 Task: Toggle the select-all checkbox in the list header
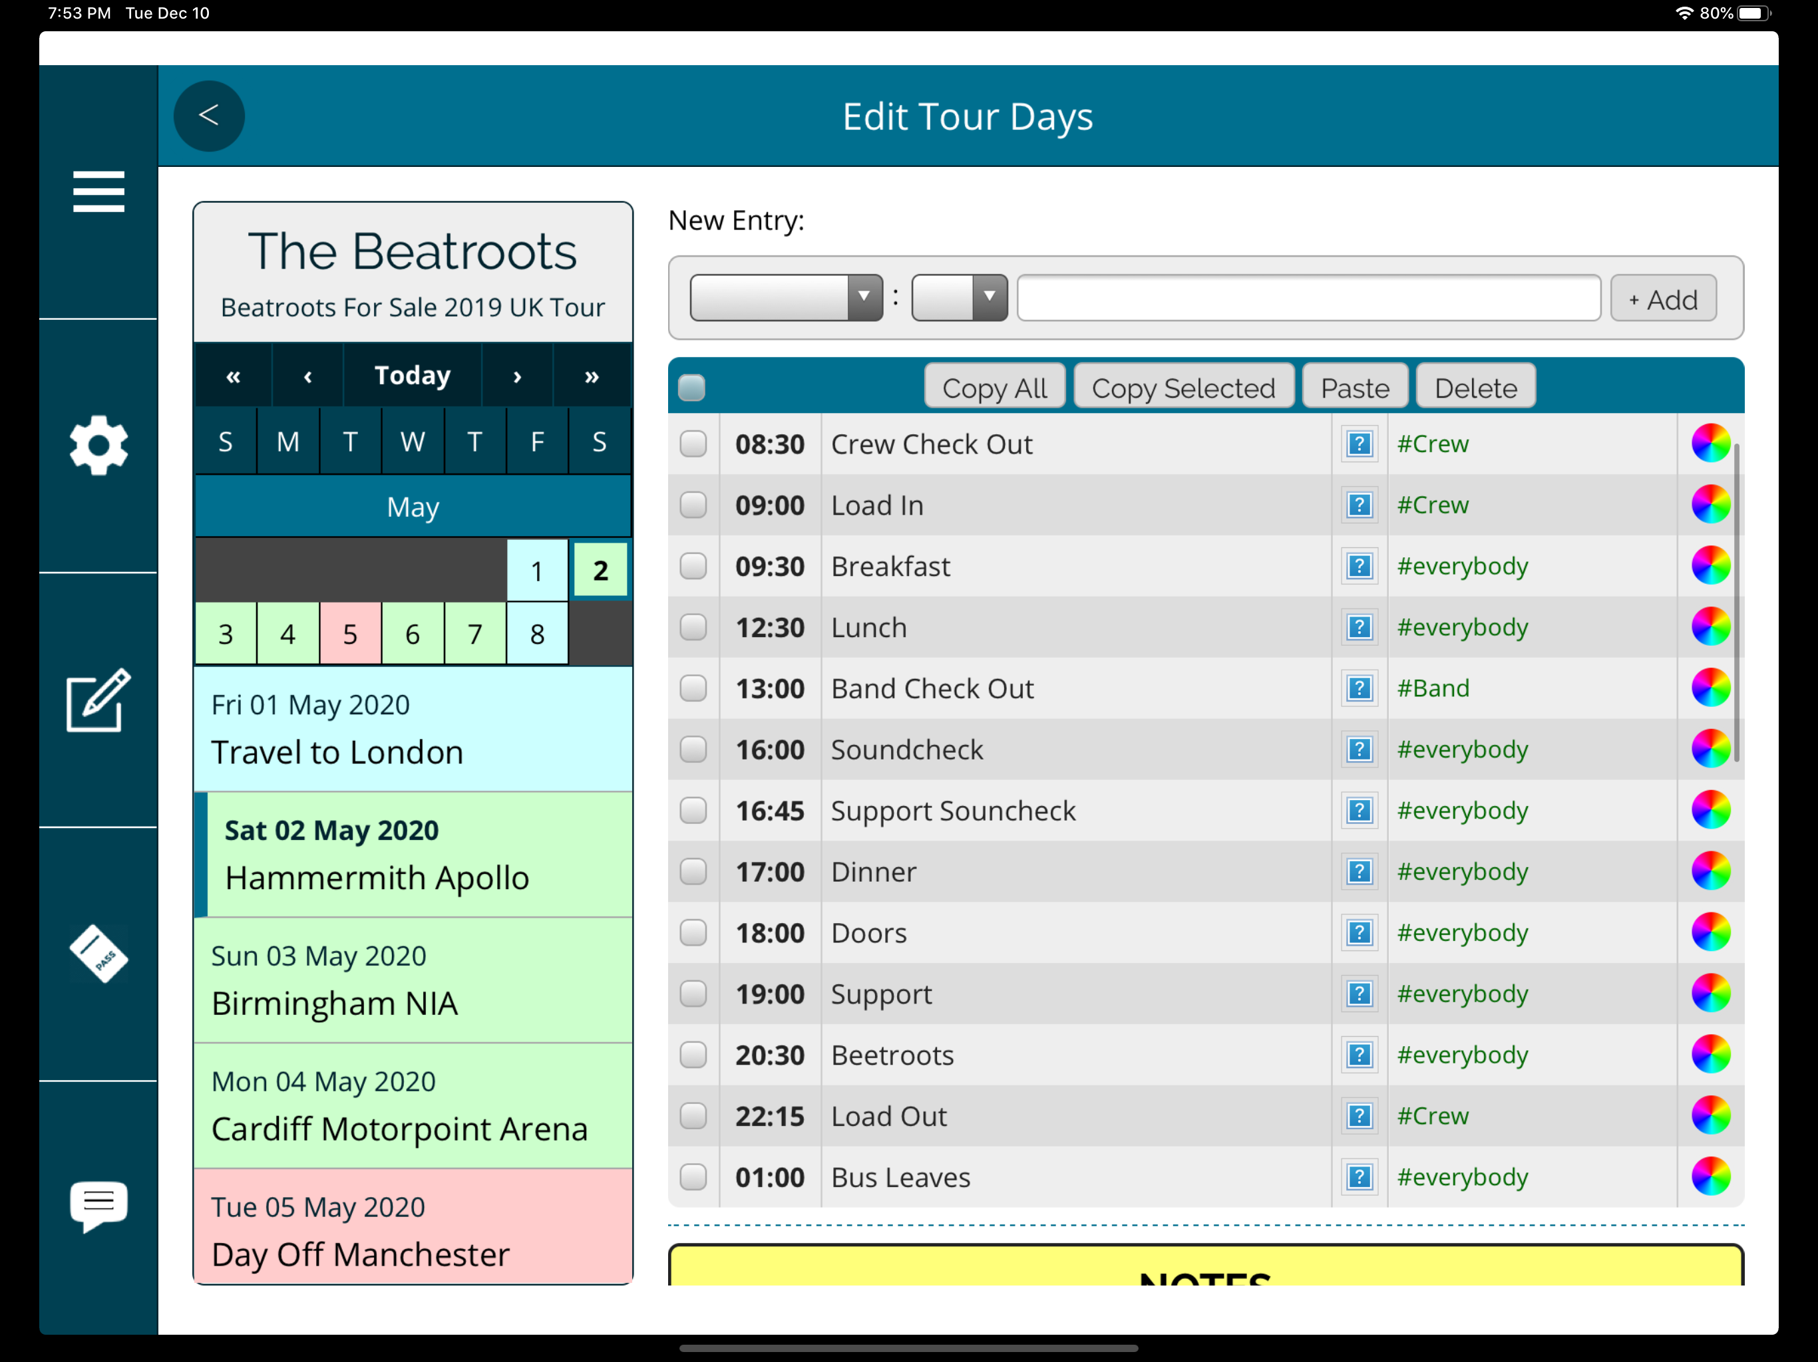click(692, 387)
